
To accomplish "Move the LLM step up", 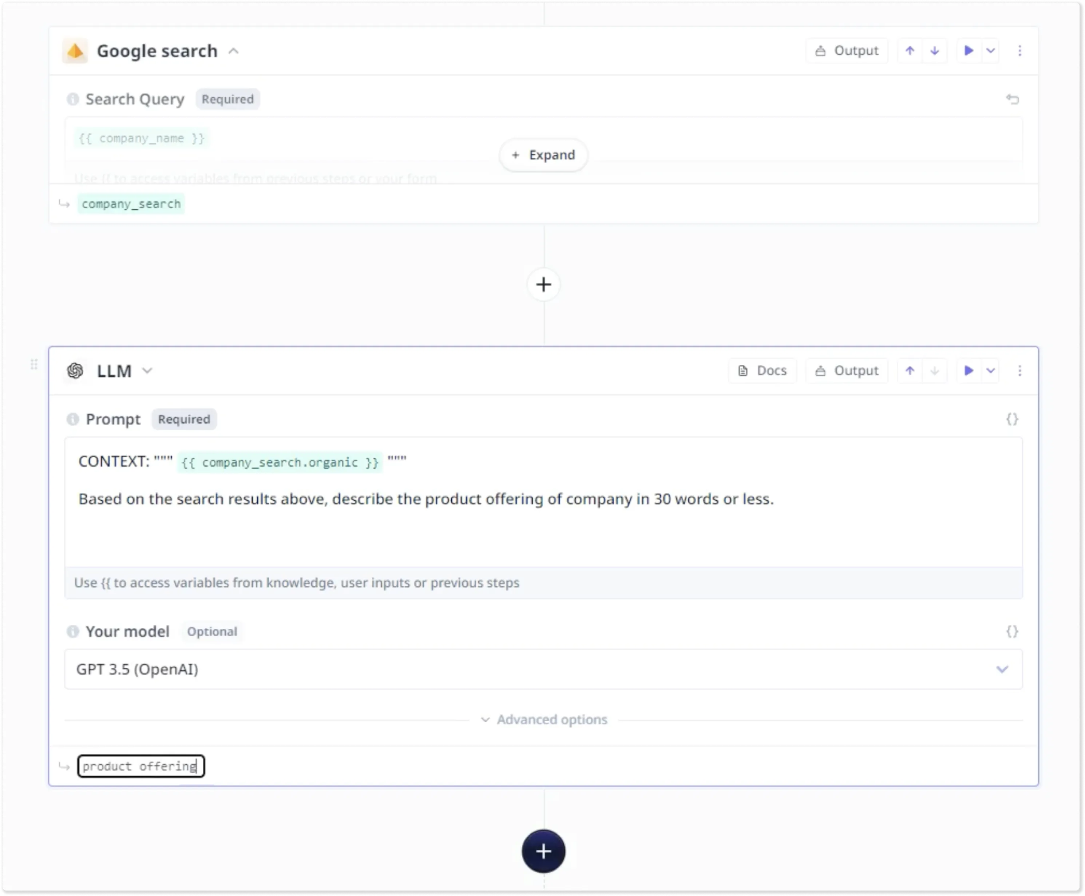I will (910, 371).
